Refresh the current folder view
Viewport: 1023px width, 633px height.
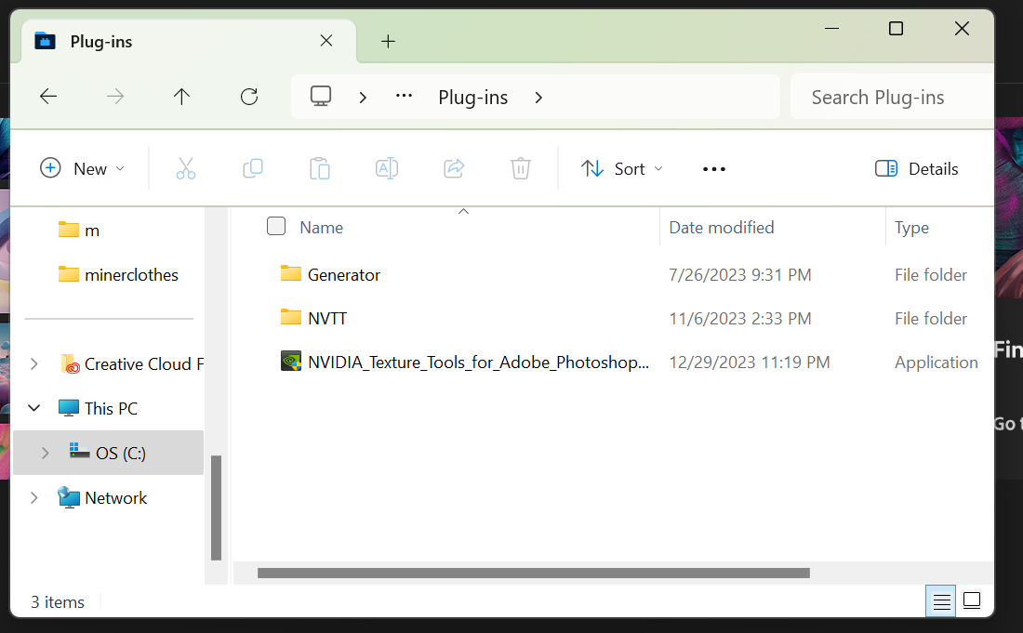pyautogui.click(x=249, y=96)
